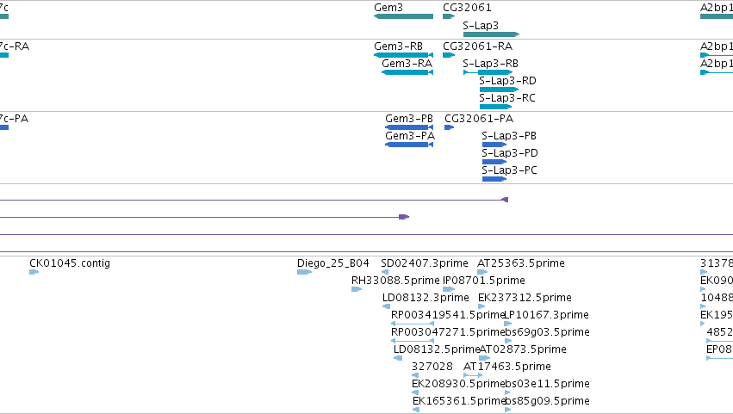This screenshot has width=733, height=414.
Task: Select the RP003047271.5prime EST label
Action: coord(448,332)
